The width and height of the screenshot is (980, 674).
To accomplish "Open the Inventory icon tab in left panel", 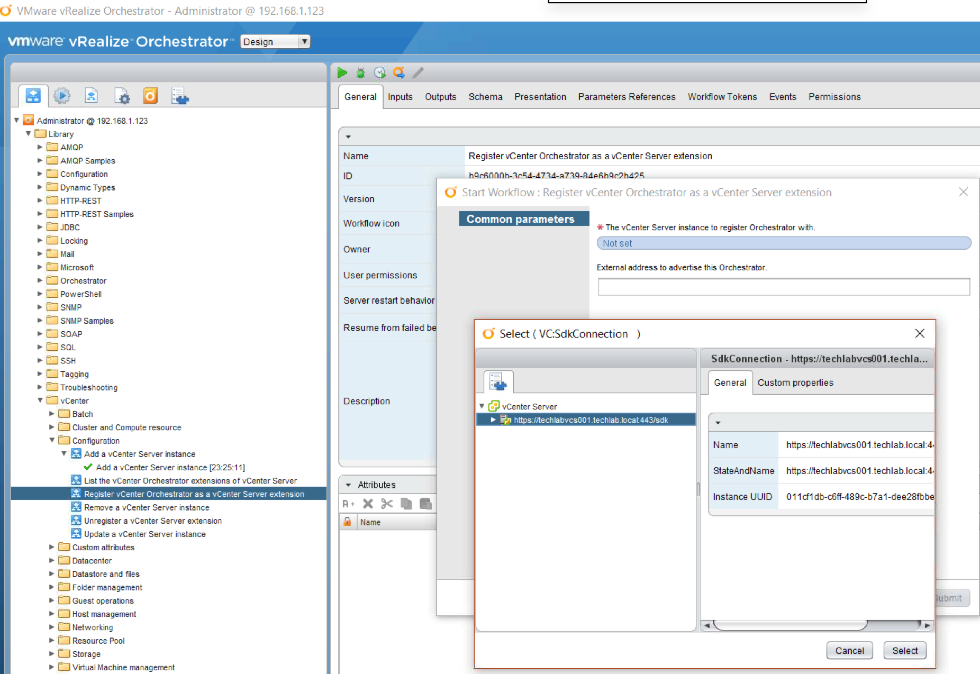I will (x=180, y=96).
